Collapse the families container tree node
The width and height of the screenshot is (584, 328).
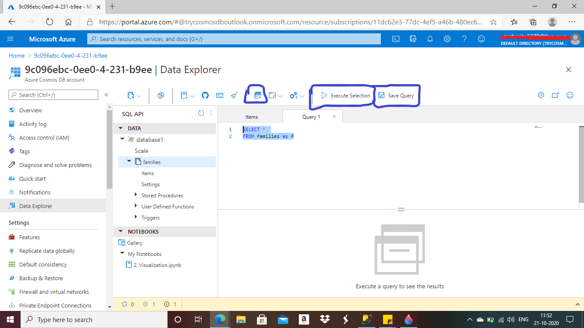pyautogui.click(x=129, y=161)
